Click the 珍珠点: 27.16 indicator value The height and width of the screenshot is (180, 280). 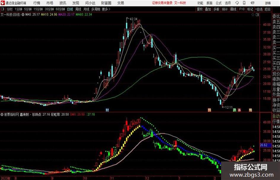pos(41,114)
